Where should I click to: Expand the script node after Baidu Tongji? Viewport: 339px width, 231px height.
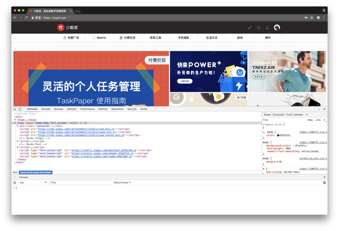(17, 141)
